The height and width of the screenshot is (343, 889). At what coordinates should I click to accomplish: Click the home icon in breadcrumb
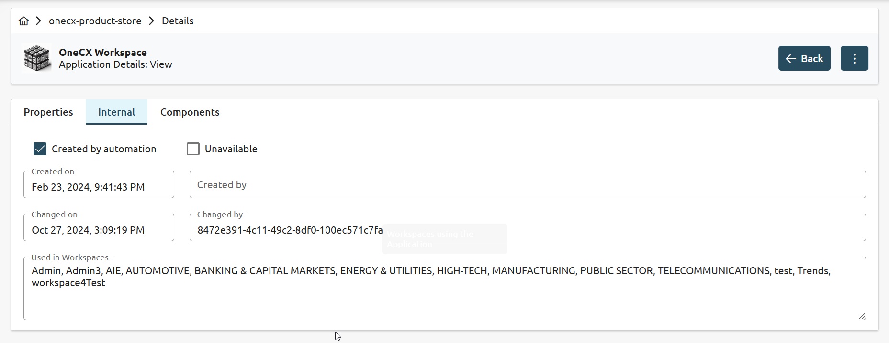click(23, 21)
